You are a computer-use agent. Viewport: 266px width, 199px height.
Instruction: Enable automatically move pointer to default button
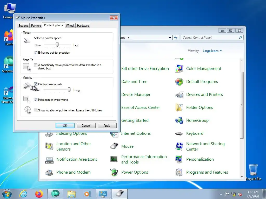tap(36, 65)
